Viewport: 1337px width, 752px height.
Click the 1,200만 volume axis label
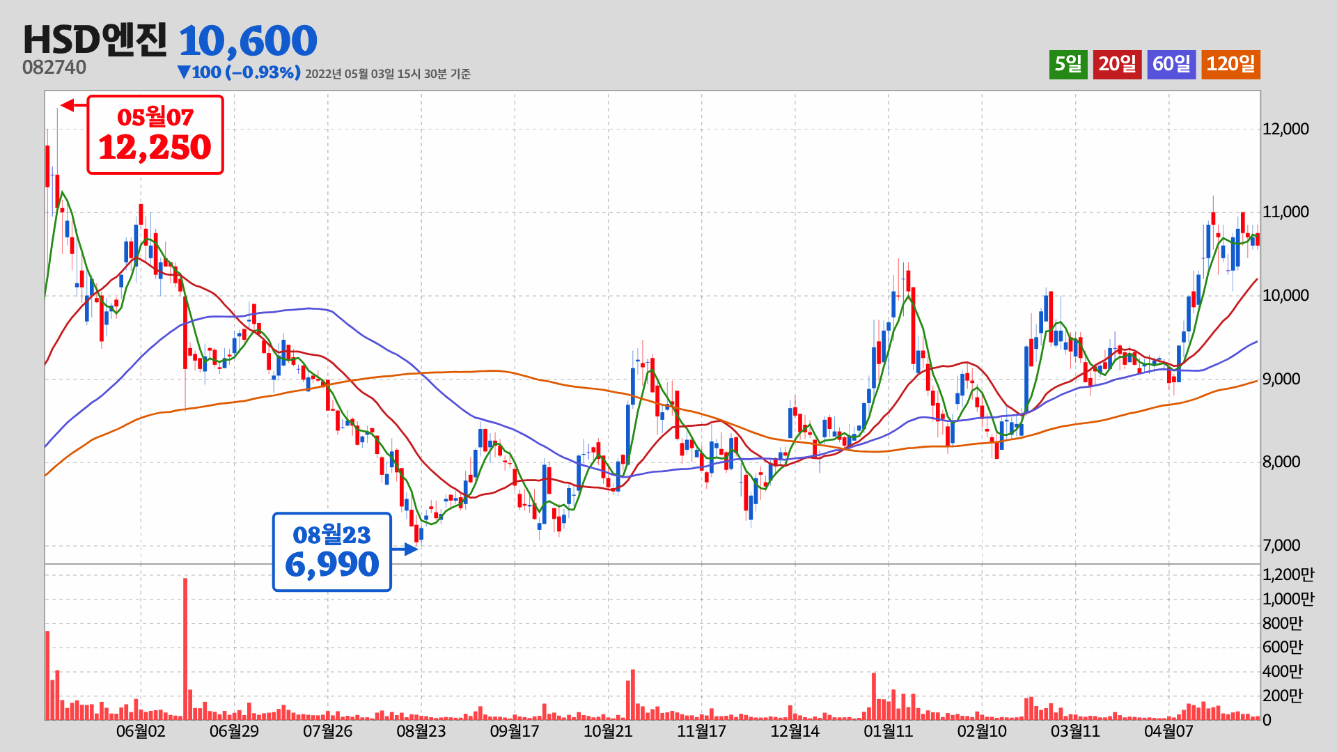1288,574
